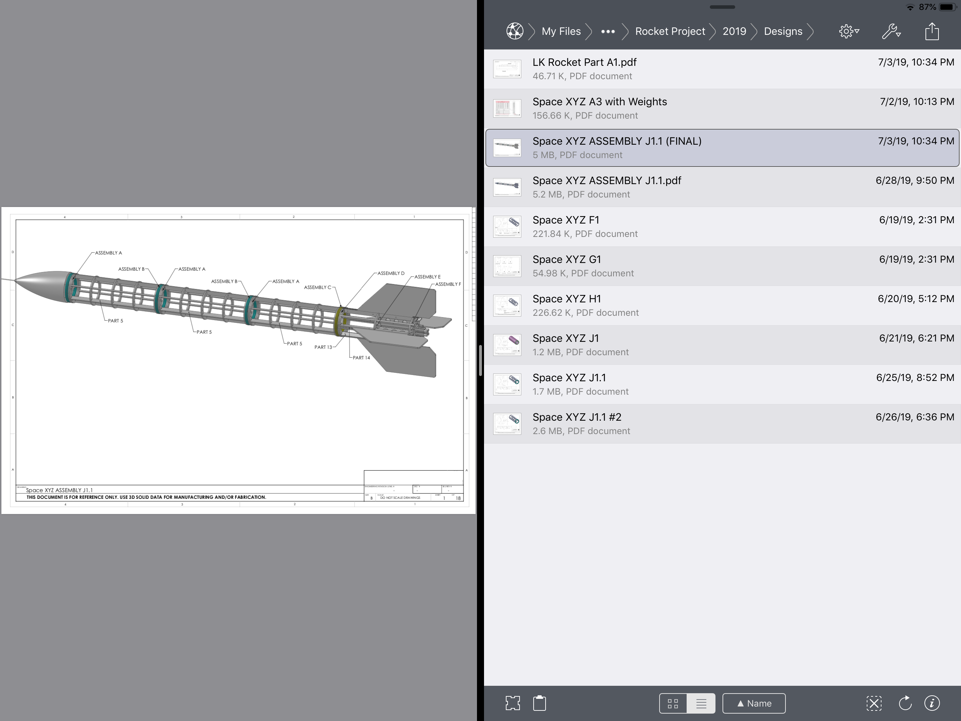Switch to list view

click(701, 703)
